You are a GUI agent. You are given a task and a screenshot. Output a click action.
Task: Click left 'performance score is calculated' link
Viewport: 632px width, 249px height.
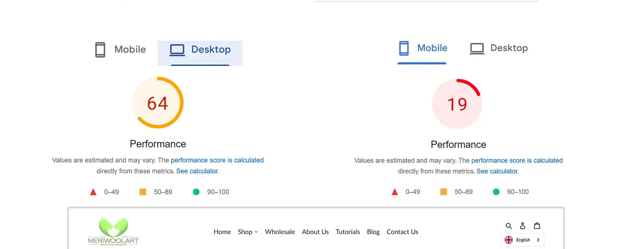click(217, 160)
